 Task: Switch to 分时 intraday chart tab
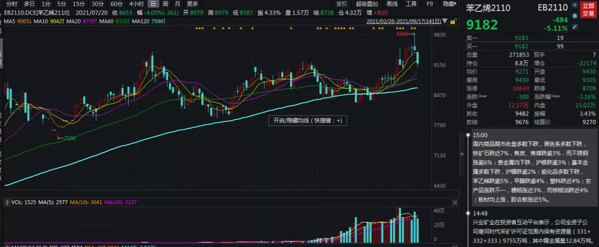coord(12,4)
